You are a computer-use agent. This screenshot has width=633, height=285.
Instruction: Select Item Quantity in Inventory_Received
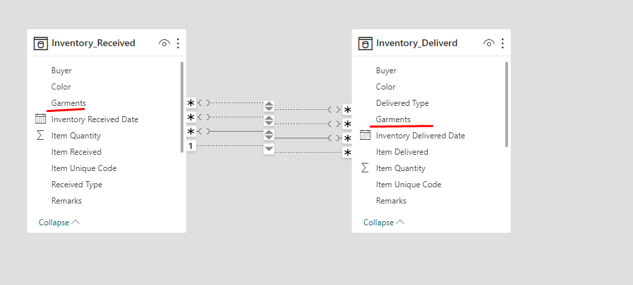click(76, 136)
